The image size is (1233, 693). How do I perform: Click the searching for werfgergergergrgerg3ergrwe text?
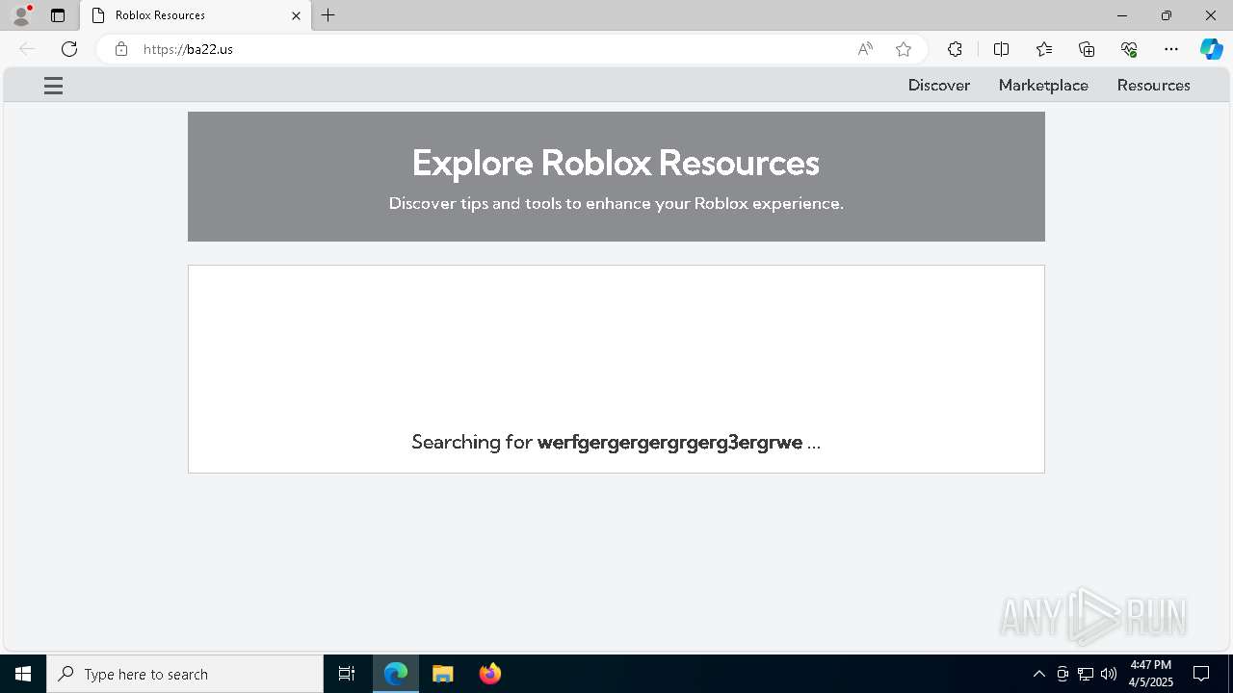[616, 443]
